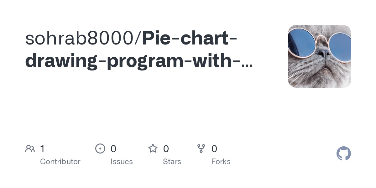
Task: Open the GitHub Octocat logo
Action: 344,154
